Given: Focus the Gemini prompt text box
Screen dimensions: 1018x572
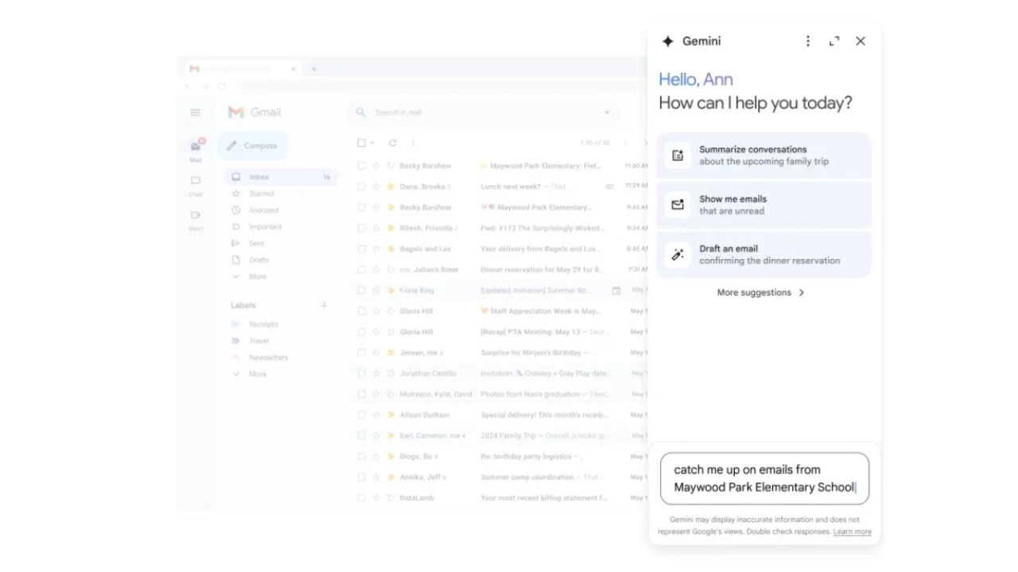Looking at the screenshot, I should (x=764, y=478).
